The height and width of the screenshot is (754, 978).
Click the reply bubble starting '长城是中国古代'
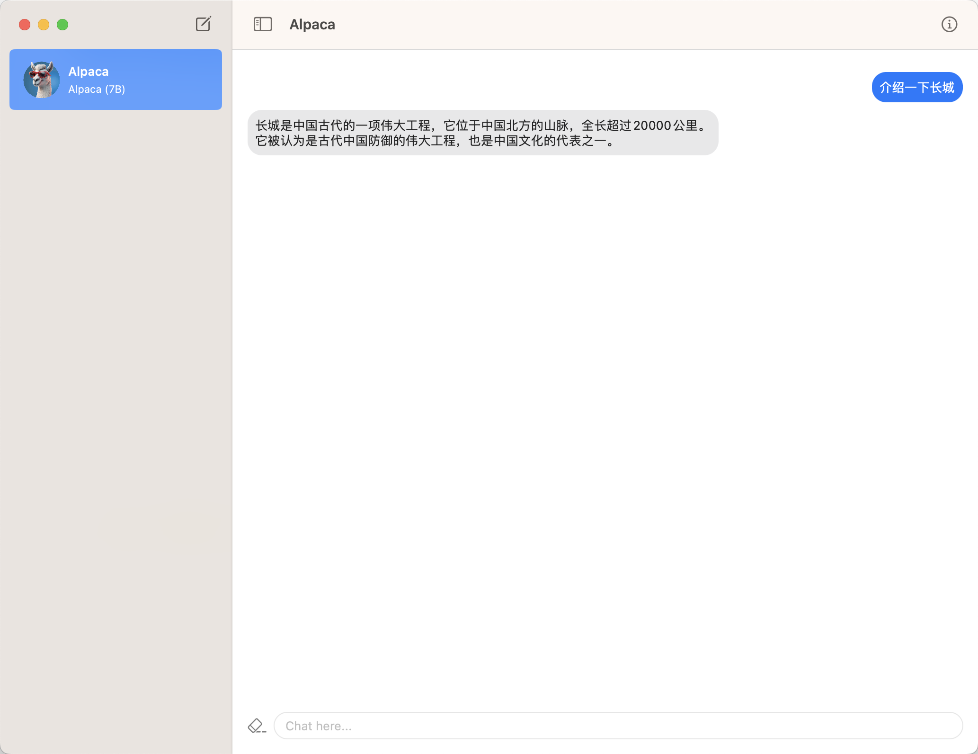pyautogui.click(x=483, y=133)
